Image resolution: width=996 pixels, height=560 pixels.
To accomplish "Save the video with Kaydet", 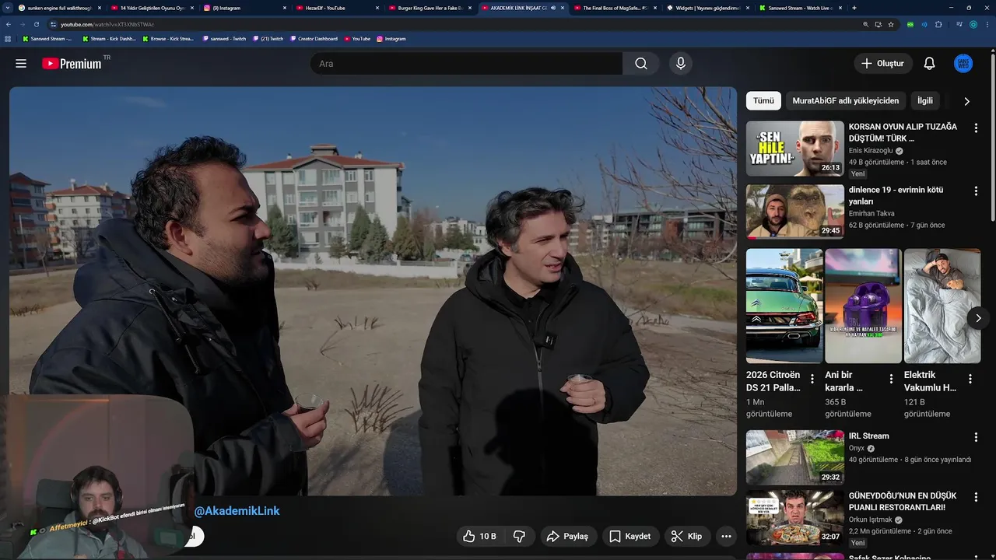I will tap(630, 536).
